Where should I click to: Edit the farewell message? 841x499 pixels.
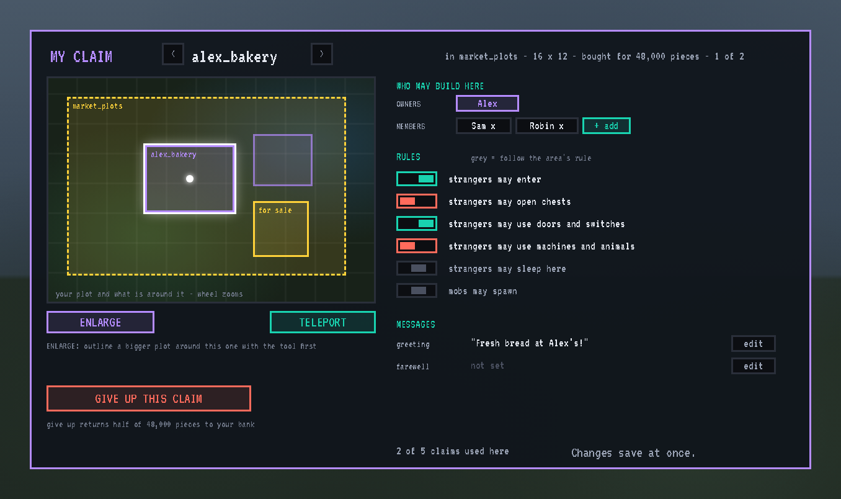point(754,366)
